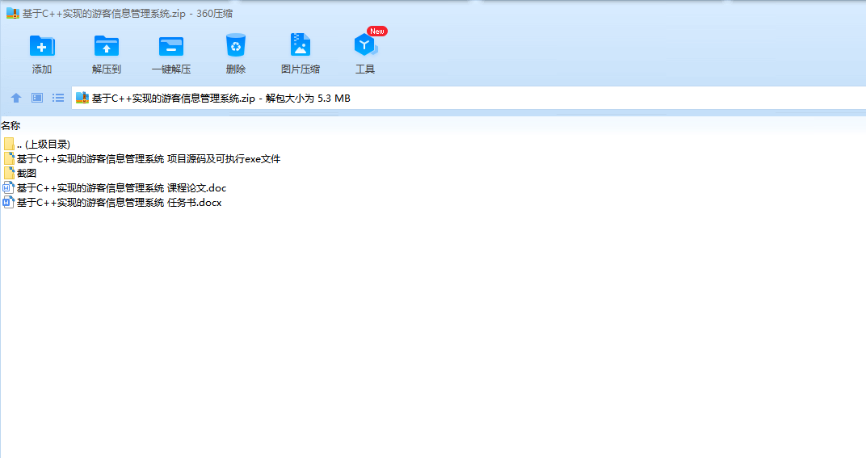
Task: Click the 360压缩 title bar app icon
Action: (x=13, y=13)
